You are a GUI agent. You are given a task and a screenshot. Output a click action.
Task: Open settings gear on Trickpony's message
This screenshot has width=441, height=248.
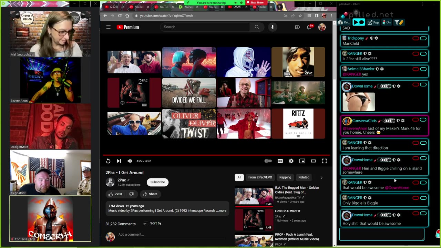[376, 38]
